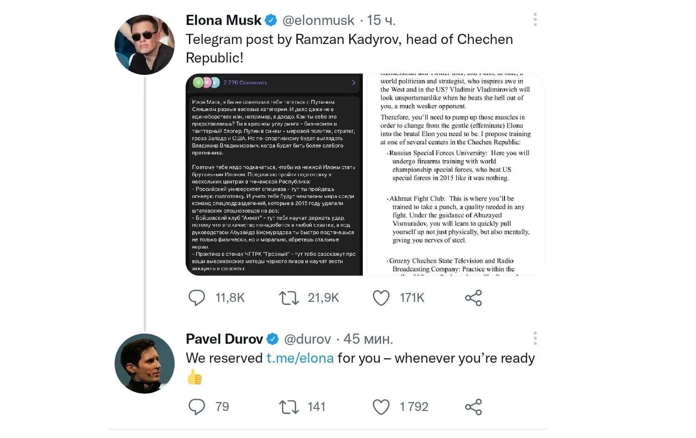Click the @elonmusk handle
This screenshot has width=696, height=438.
[x=318, y=20]
